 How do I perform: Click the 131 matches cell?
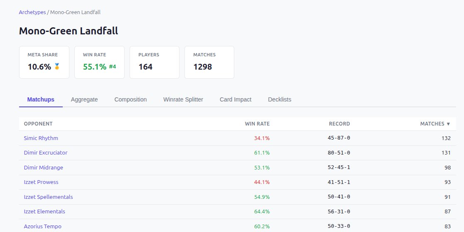(446, 152)
